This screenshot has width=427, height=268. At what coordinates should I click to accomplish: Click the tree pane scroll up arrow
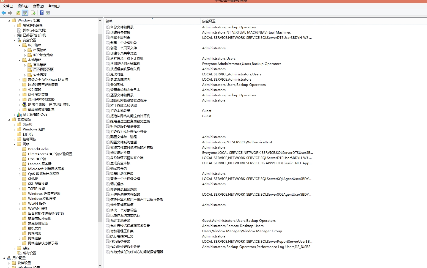point(100,20)
